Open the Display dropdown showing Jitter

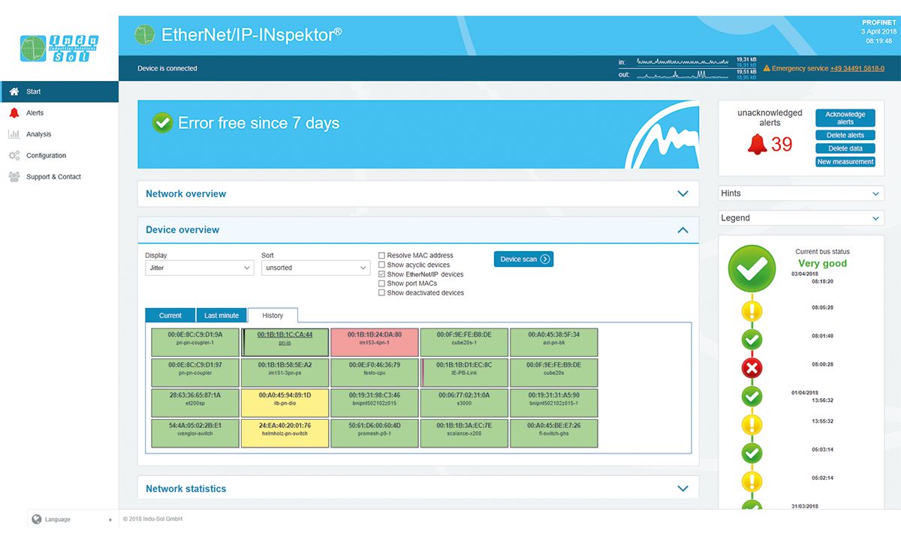click(x=199, y=268)
